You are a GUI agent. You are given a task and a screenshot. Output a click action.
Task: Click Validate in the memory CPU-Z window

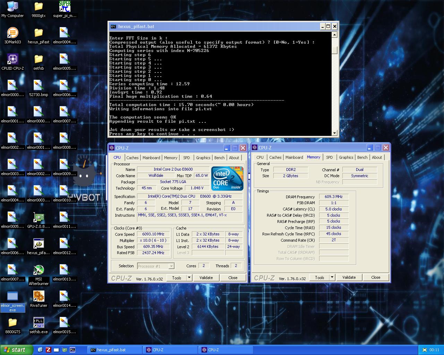(x=349, y=277)
